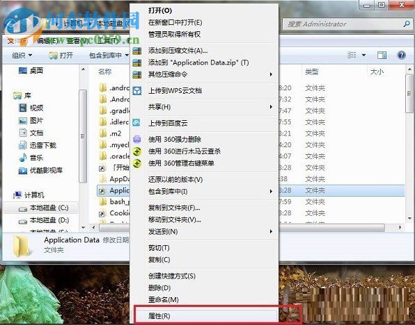Select 文档 library in sidebar
Screen dimensions: 415x325
(31, 133)
